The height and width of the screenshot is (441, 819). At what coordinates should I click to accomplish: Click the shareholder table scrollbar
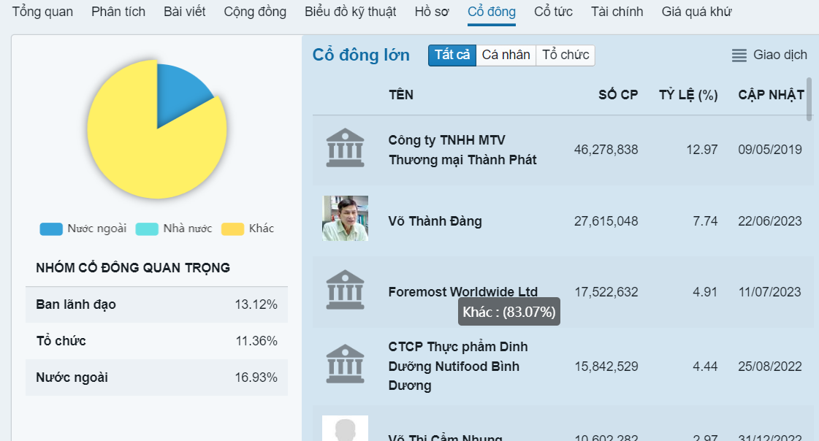pos(809,99)
